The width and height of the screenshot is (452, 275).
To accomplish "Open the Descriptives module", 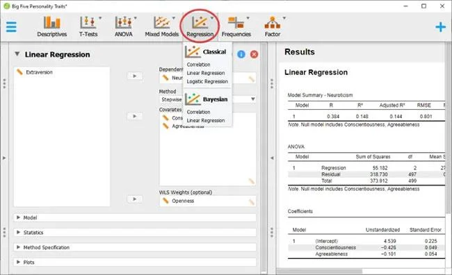I will 52,26.
